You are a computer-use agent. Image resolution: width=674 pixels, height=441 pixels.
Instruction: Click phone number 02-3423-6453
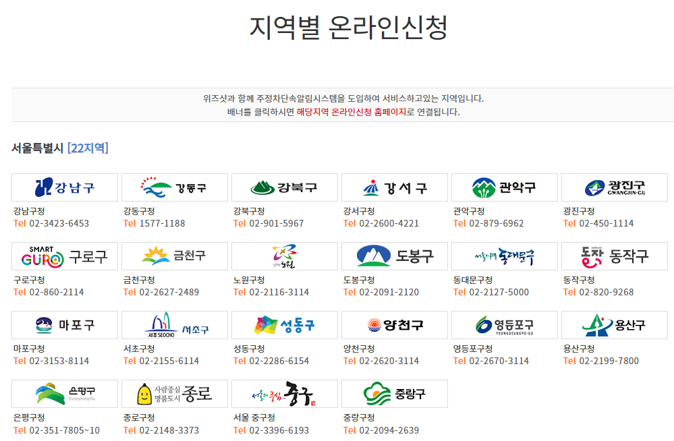[x=59, y=223]
